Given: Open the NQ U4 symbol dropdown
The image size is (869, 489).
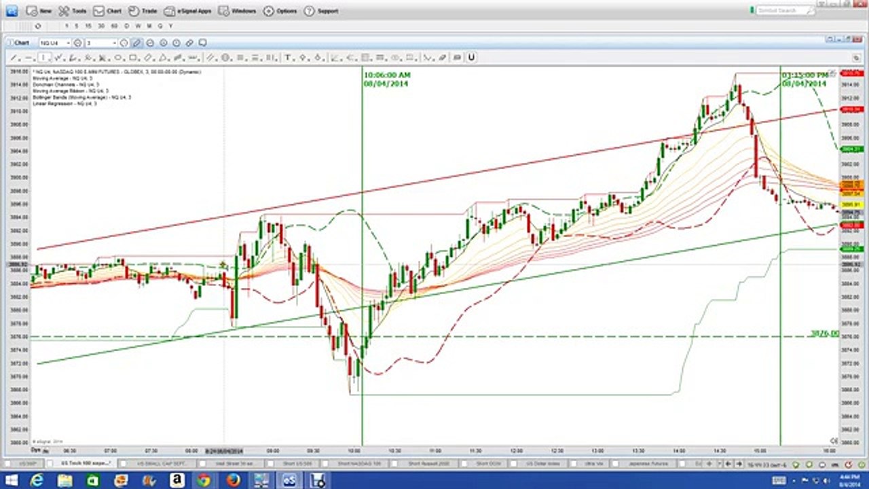Looking at the screenshot, I should click(68, 43).
